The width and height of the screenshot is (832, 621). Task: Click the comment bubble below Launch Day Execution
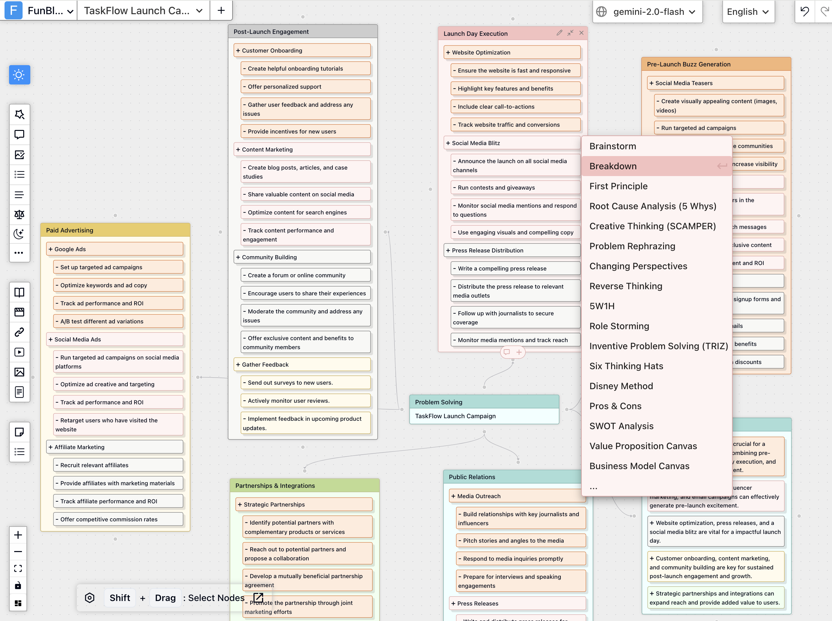click(507, 352)
